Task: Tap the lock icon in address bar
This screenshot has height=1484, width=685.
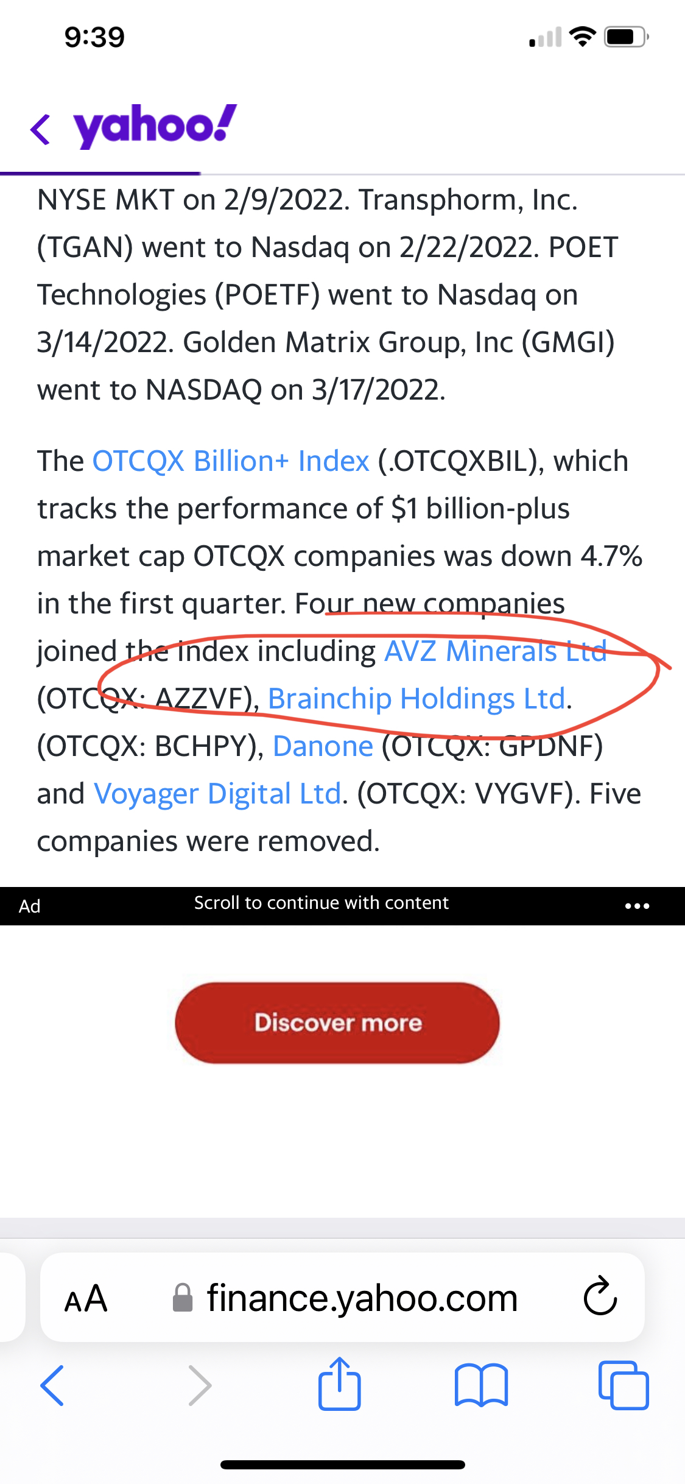Action: coord(183,1298)
